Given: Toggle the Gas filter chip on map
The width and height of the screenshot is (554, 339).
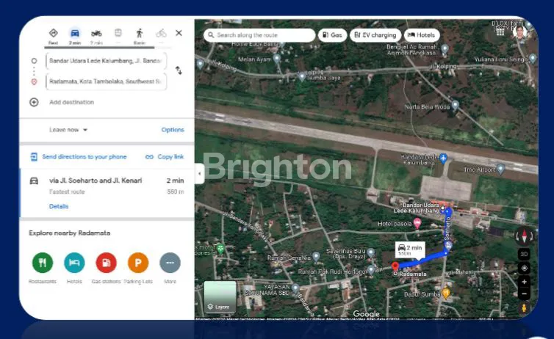Looking at the screenshot, I should [x=332, y=34].
